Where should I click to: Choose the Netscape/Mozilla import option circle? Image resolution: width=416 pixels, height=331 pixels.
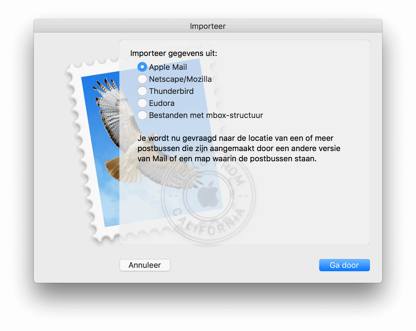coord(142,79)
